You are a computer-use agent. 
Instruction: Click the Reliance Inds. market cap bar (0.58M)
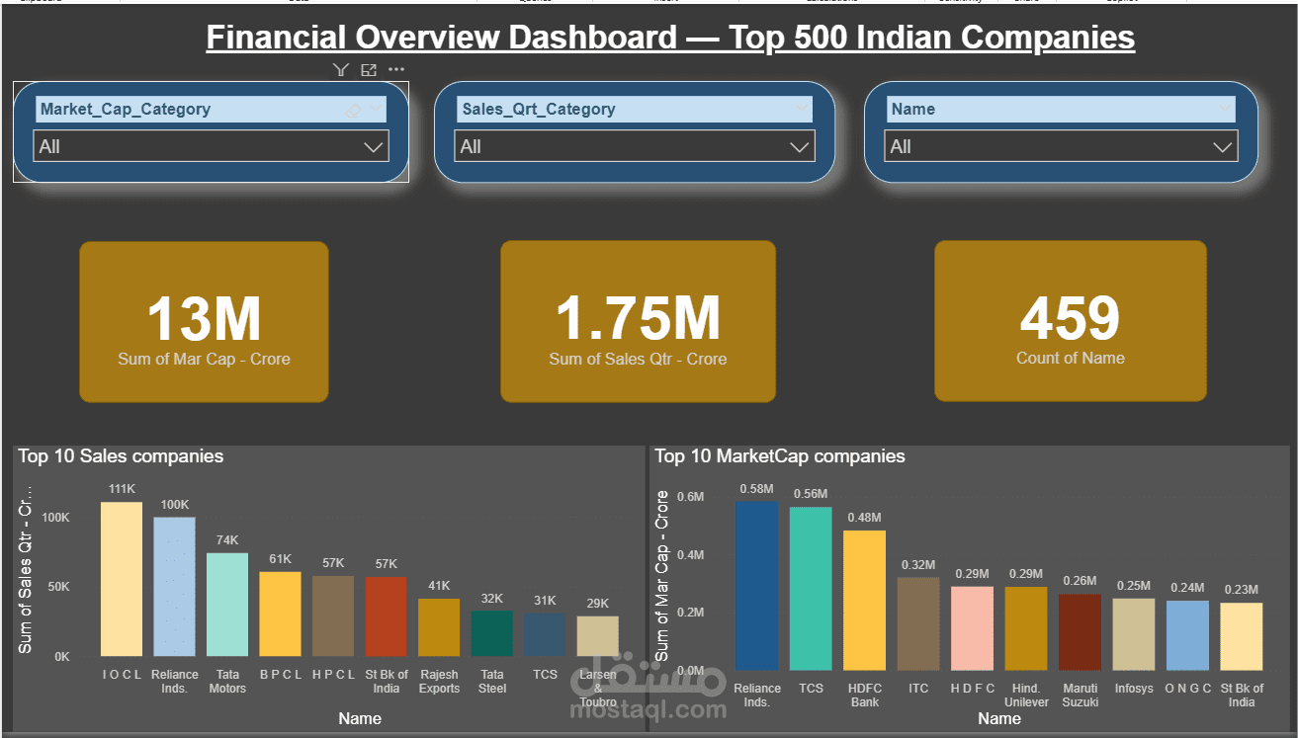(x=757, y=586)
